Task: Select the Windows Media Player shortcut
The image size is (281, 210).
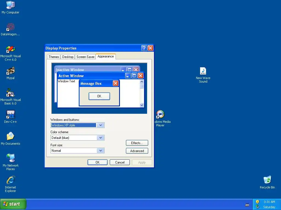Action: [x=160, y=115]
